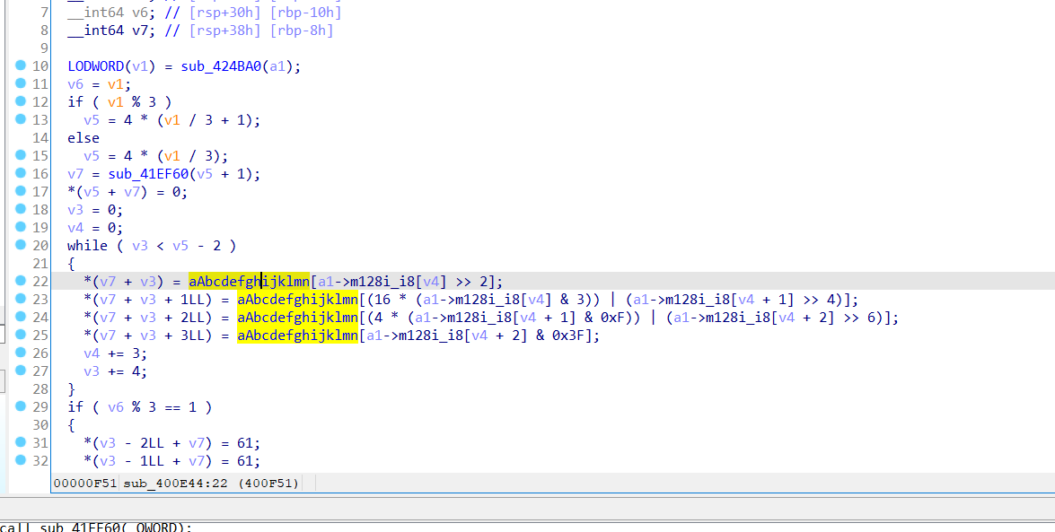
Task: Click the blue marker next to line 29
Action: click(x=20, y=406)
